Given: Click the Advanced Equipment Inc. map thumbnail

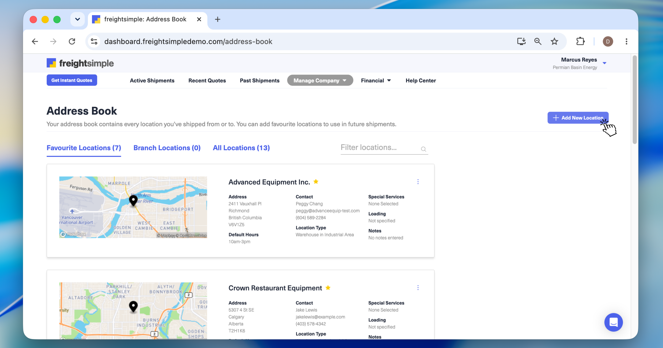Looking at the screenshot, I should [133, 207].
